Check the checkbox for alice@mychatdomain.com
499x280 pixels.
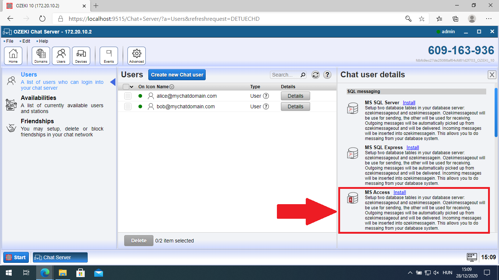127,96
